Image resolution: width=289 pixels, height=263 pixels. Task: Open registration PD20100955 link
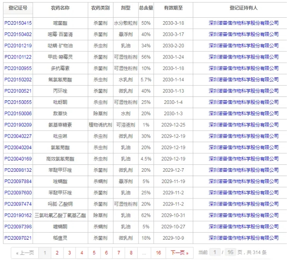click(18, 68)
